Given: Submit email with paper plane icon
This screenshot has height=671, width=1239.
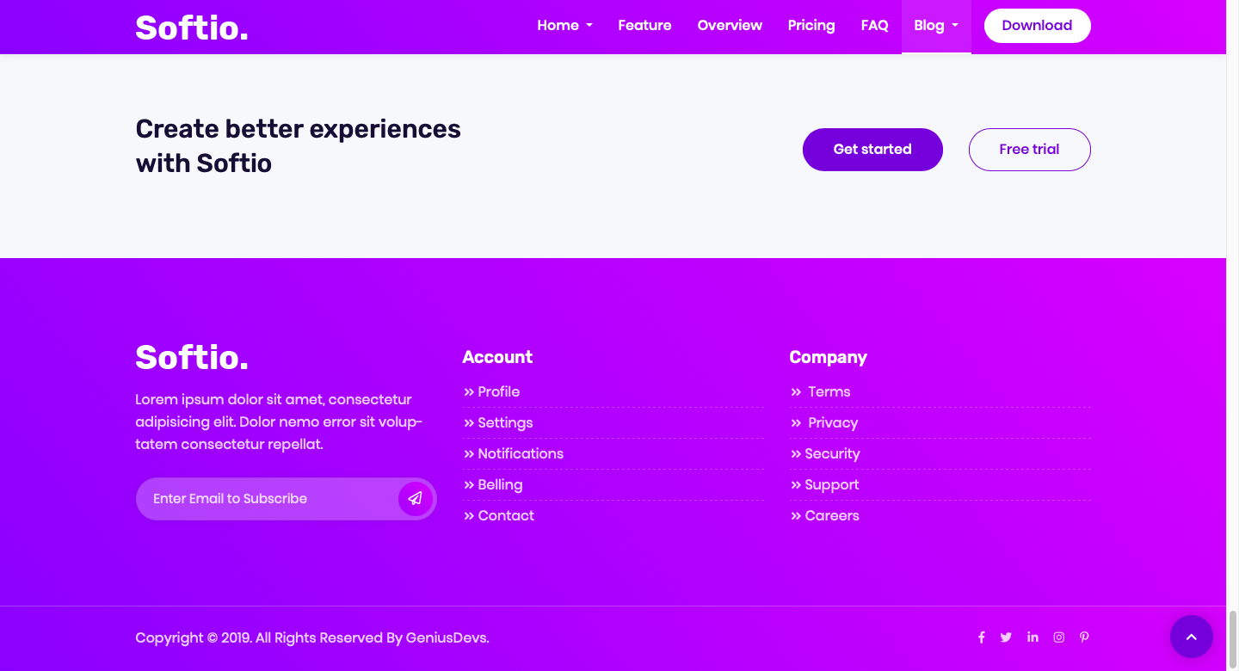Looking at the screenshot, I should click(x=416, y=499).
